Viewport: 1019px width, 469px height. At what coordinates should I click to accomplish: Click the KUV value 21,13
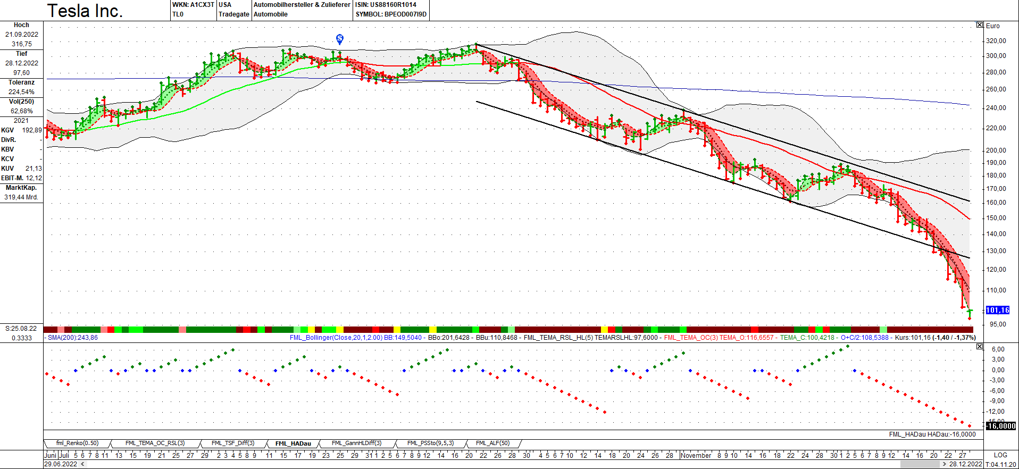pos(34,169)
